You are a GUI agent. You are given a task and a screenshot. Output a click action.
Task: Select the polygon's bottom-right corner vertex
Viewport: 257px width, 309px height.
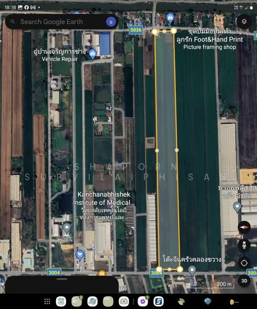(x=180, y=269)
